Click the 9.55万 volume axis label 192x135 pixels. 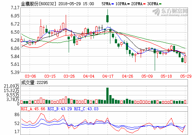point(13,95)
